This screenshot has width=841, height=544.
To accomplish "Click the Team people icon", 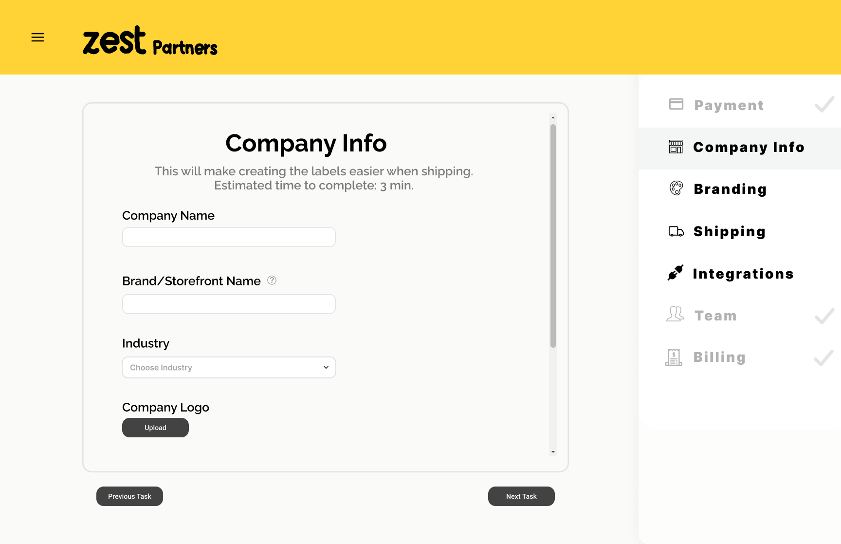I will click(x=675, y=315).
